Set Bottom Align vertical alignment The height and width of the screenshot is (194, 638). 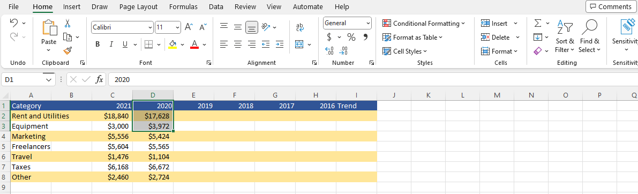point(252,28)
